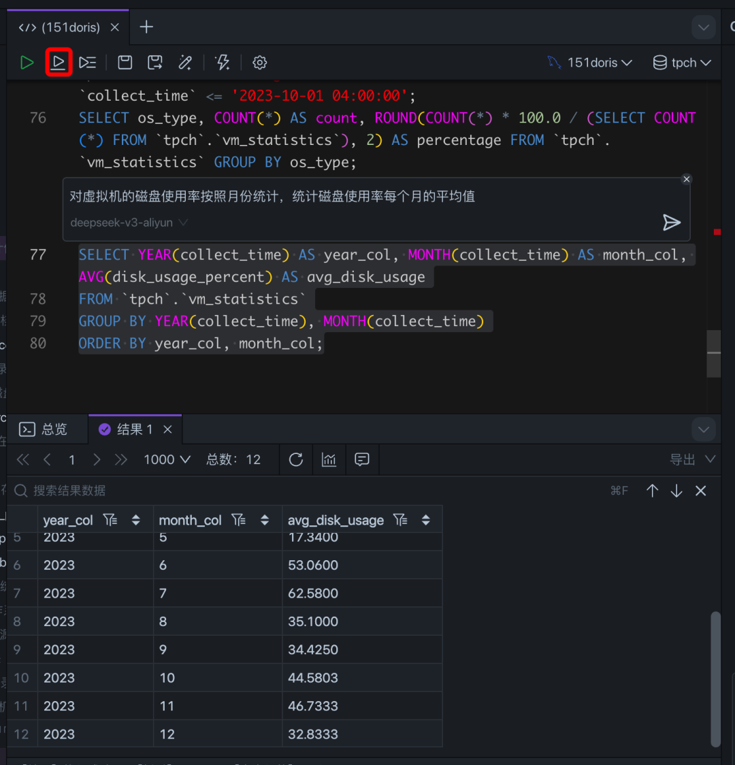Expand the tpch database dropdown
Viewport: 735px width, 765px height.
pyautogui.click(x=682, y=63)
